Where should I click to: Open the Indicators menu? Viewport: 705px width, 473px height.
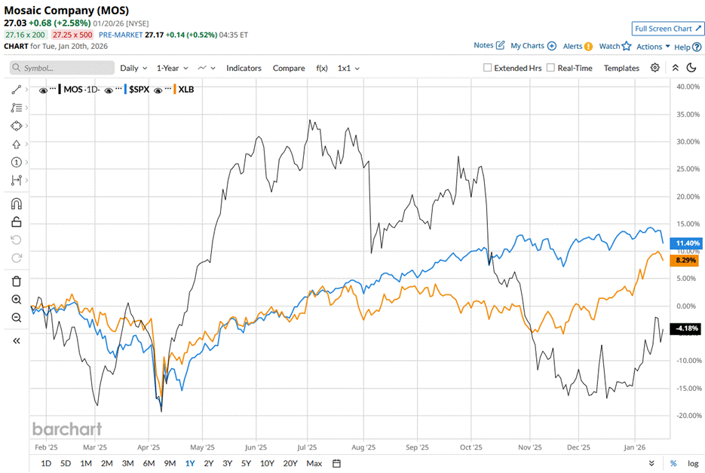pos(244,68)
